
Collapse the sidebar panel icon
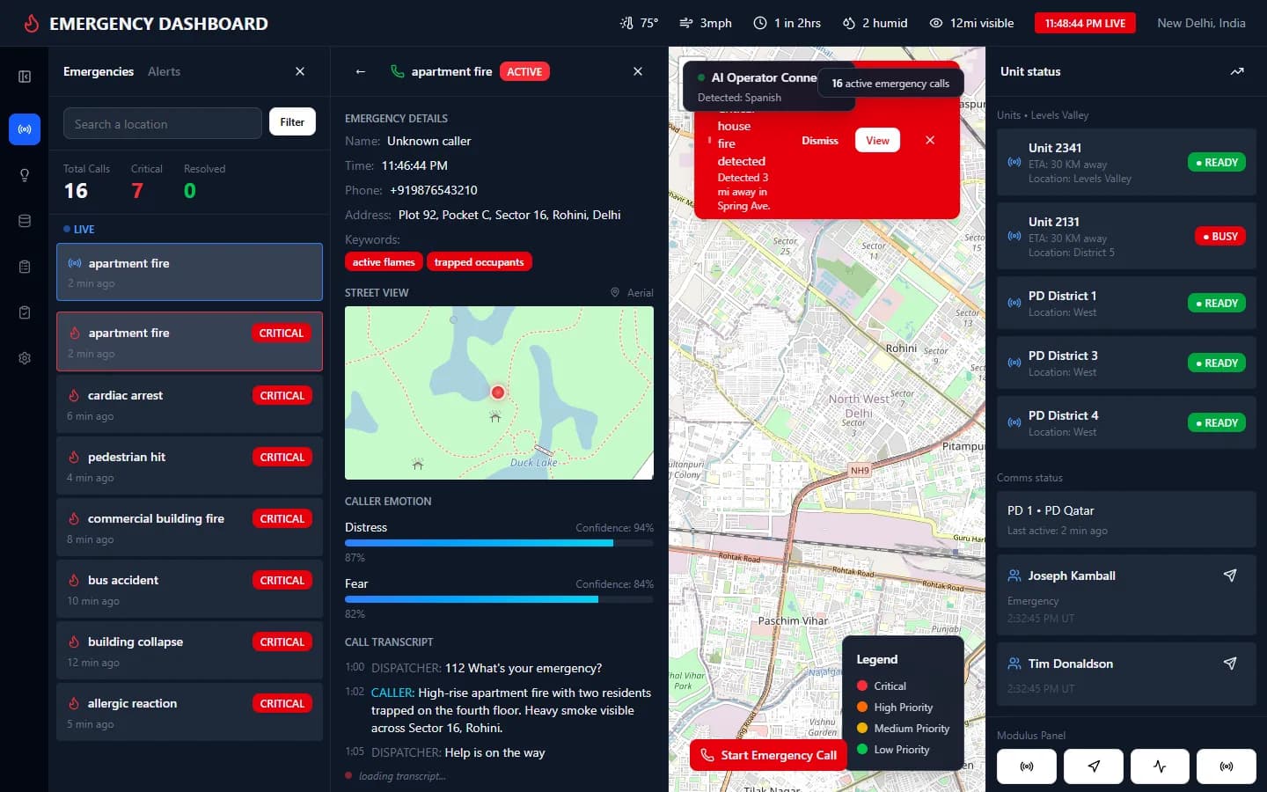point(25,77)
